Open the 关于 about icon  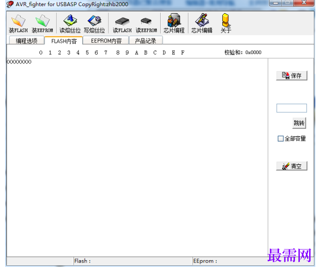(x=226, y=23)
